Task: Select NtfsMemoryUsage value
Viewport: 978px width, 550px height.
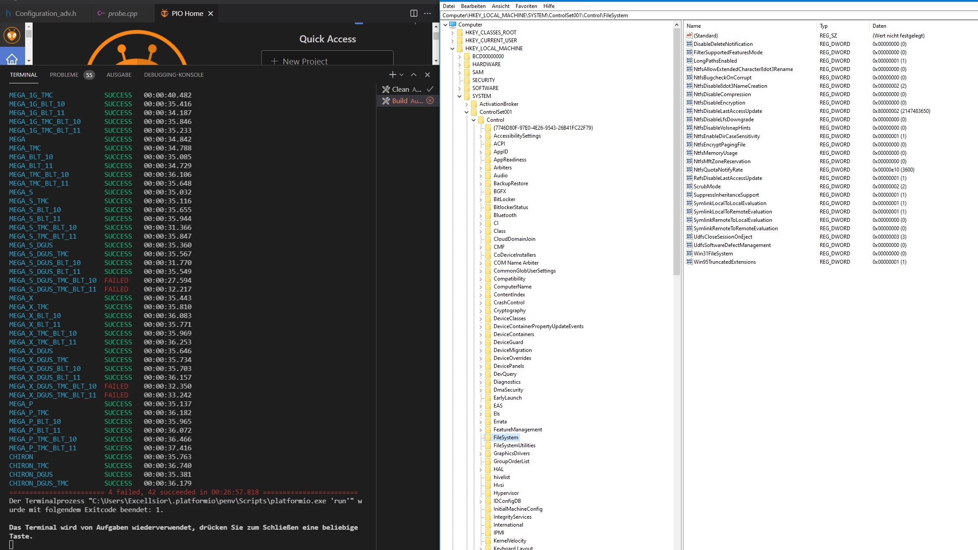Action: click(x=715, y=153)
